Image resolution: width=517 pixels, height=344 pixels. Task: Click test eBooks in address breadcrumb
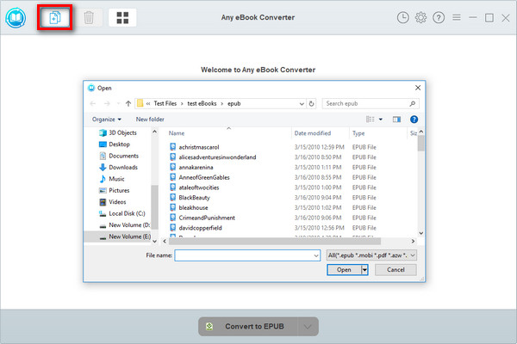202,103
